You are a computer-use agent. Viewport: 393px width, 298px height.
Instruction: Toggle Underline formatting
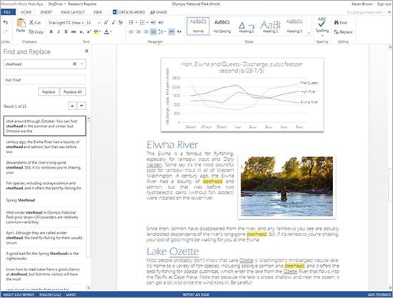[x=66, y=32]
